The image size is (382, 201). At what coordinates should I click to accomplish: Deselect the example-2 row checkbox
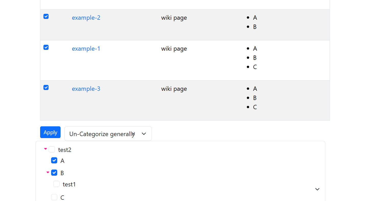[46, 16]
